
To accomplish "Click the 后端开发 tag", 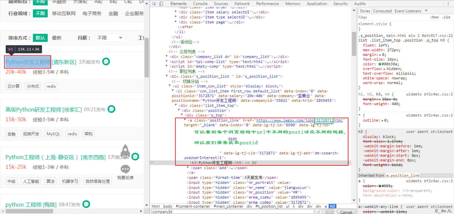I will 31,134.
